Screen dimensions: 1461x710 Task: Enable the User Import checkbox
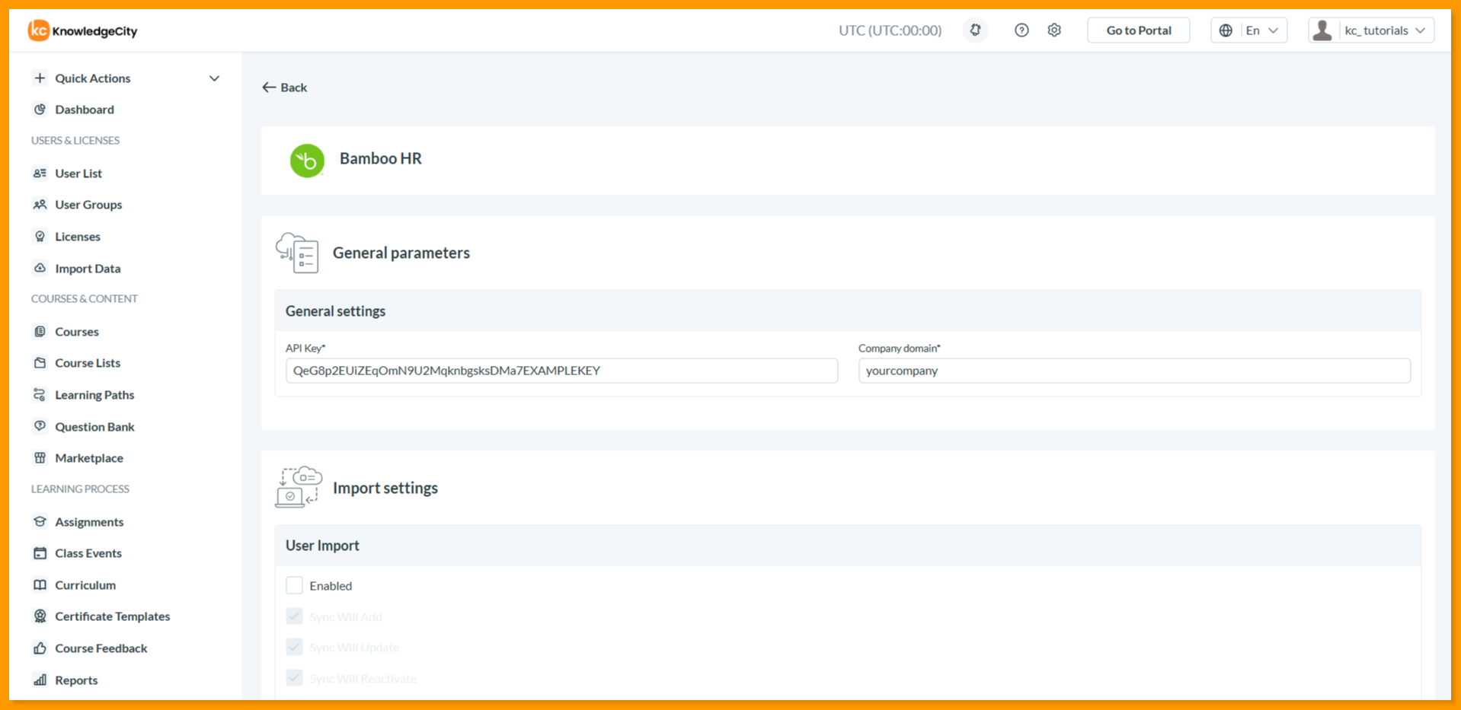click(x=294, y=585)
